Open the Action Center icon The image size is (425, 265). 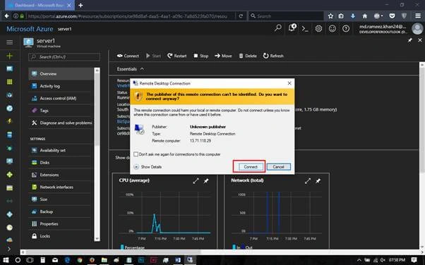coord(414,260)
